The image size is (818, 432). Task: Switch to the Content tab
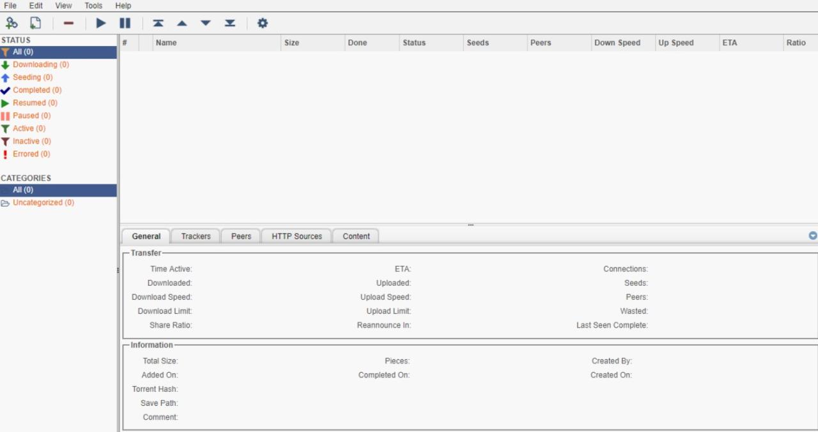click(356, 236)
